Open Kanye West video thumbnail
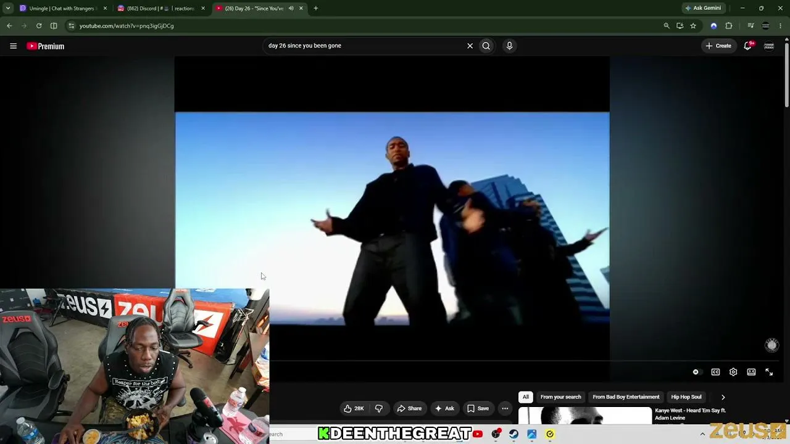This screenshot has height=444, width=790. pos(584,415)
